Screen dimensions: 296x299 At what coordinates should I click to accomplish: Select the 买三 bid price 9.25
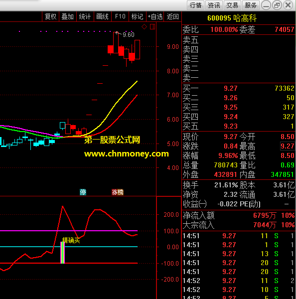click(231, 107)
